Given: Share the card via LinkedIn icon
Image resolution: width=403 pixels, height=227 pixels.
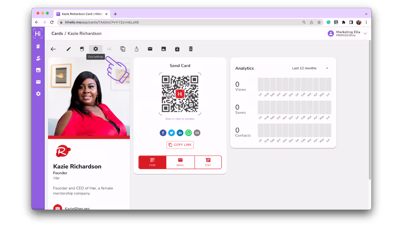Looking at the screenshot, I should coord(180,133).
